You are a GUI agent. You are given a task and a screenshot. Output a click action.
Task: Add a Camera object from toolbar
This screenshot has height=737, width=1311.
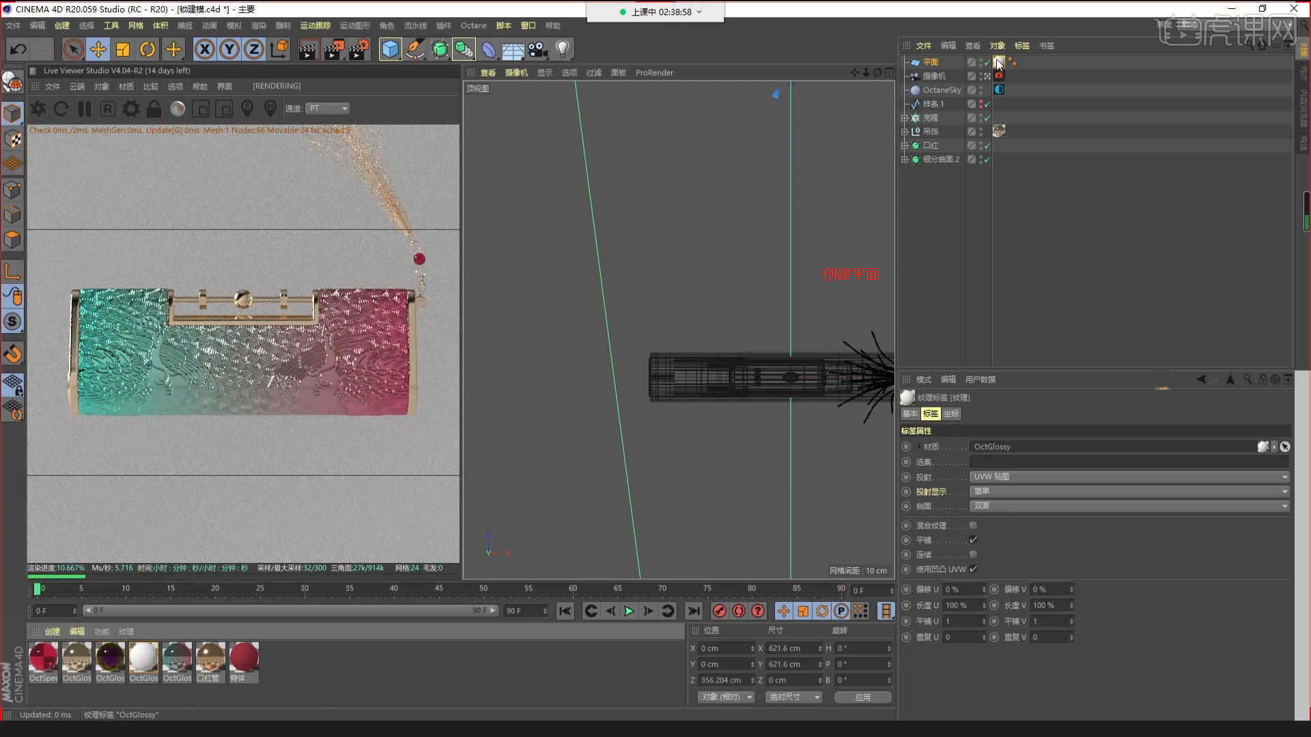538,49
